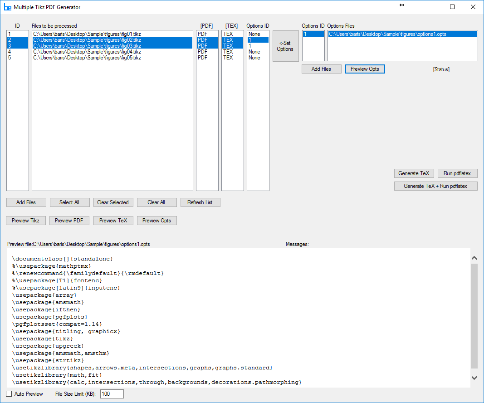This screenshot has width=484, height=403.
Task: Enable the Auto Preview checkbox
Action: [x=9, y=394]
